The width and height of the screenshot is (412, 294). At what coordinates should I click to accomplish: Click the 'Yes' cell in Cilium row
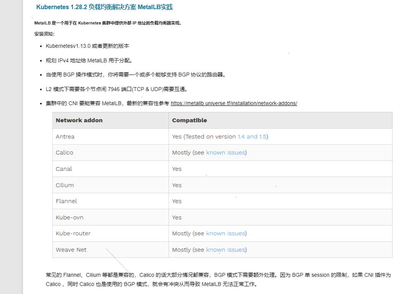pyautogui.click(x=281, y=185)
